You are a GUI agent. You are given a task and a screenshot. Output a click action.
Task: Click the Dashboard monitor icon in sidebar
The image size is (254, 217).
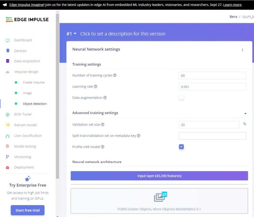point(7,40)
